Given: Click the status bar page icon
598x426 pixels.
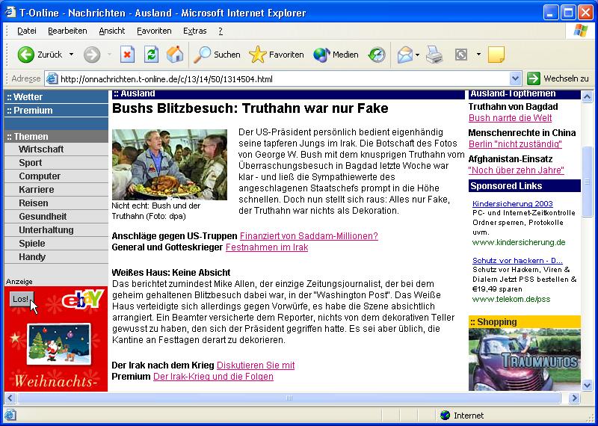Looking at the screenshot, I should coord(10,416).
